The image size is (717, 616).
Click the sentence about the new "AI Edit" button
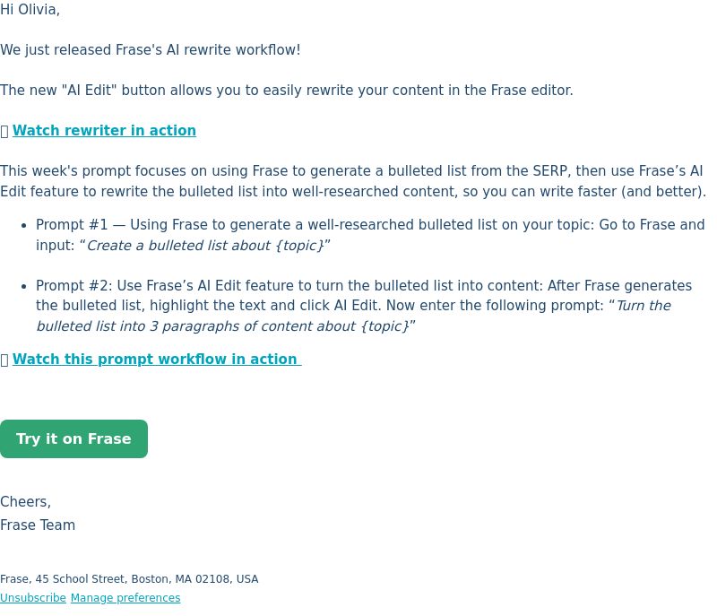coord(286,90)
